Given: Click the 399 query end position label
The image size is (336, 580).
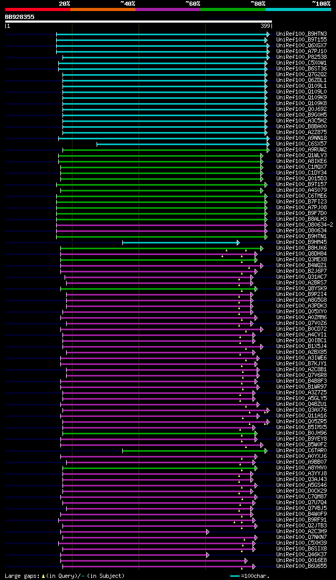Looking at the screenshot, I should click(266, 26).
